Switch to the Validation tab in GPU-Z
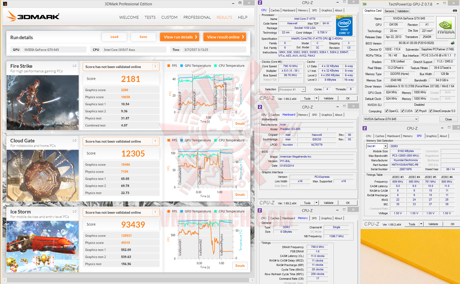Image resolution: width=460 pixels, height=284 pixels. (403, 11)
